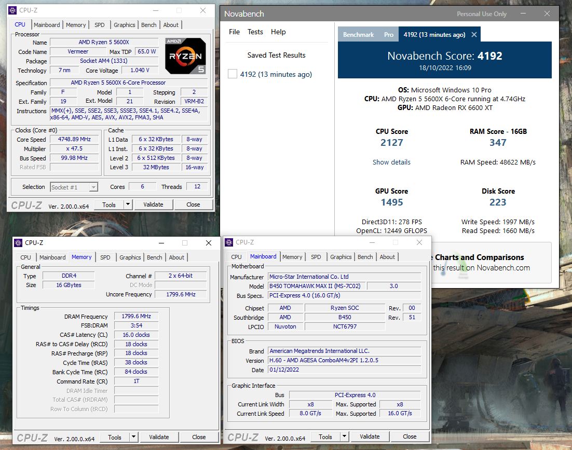Minimize the CPU-Z Memory window
Viewport: 572px width, 450px height.
161,243
